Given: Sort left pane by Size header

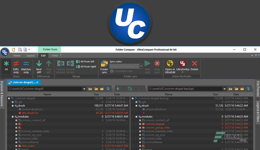Looking at the screenshot, I should click(96, 94).
